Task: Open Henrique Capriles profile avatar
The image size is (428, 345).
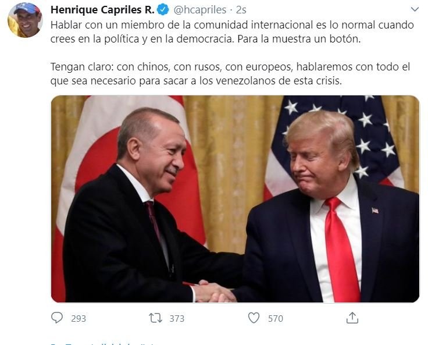Action: pos(25,20)
